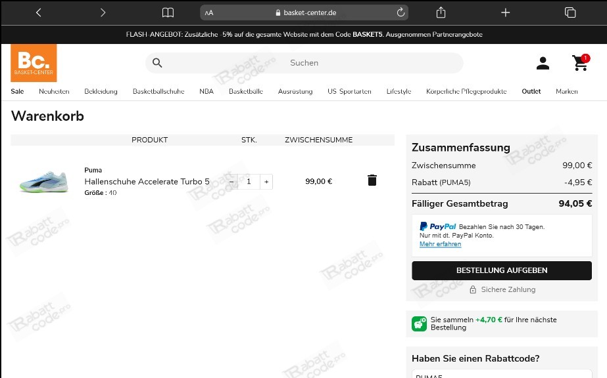Decrease quantity with minus button
607x378 pixels.
coord(231,182)
